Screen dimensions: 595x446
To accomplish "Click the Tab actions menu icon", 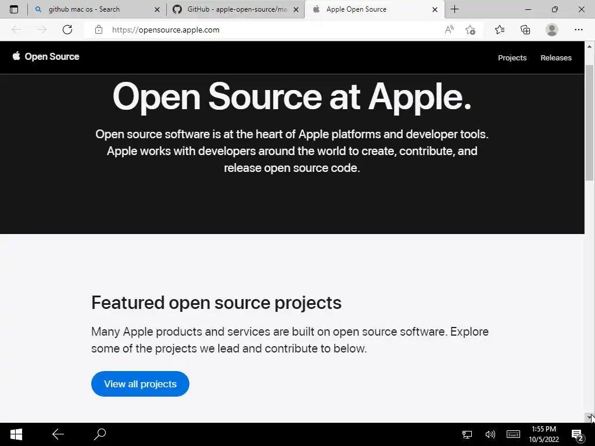I will [x=14, y=9].
